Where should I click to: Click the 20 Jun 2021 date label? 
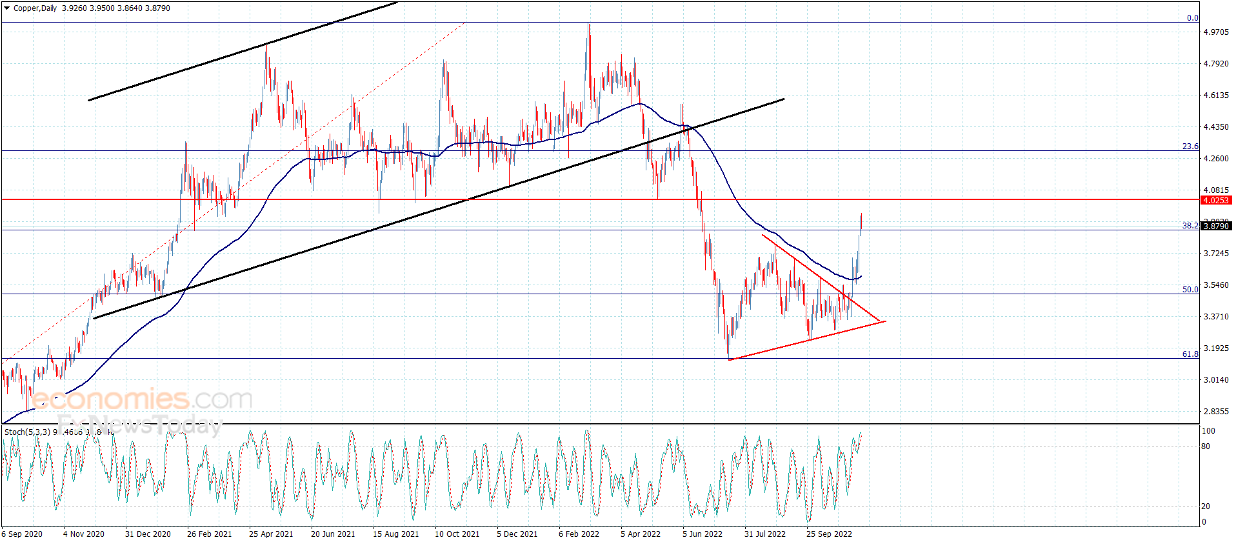coord(333,534)
